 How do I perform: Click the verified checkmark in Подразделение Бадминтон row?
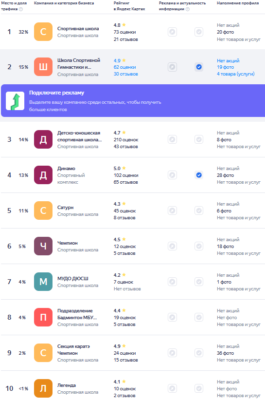click(199, 317)
